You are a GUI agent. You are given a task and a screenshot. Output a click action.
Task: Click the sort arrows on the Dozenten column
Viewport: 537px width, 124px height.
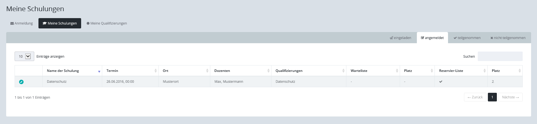(268, 71)
